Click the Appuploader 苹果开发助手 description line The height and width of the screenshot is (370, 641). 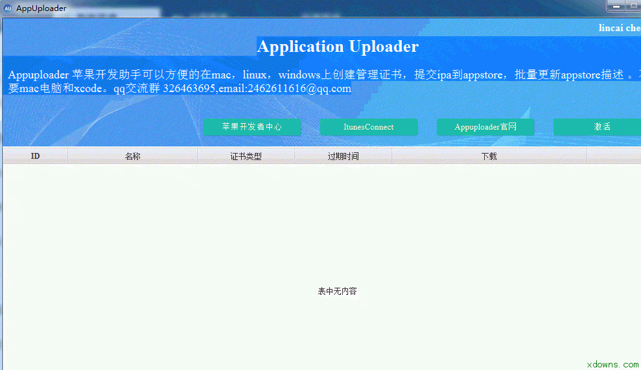click(x=325, y=75)
